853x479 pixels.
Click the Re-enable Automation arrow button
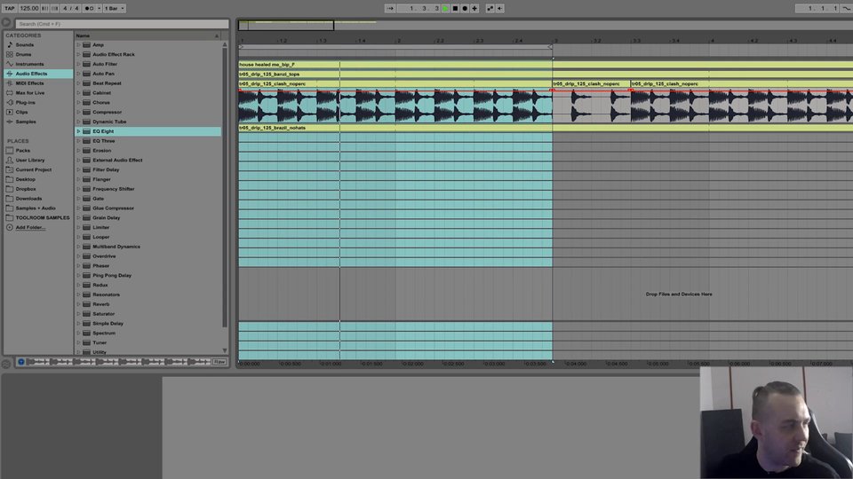500,8
